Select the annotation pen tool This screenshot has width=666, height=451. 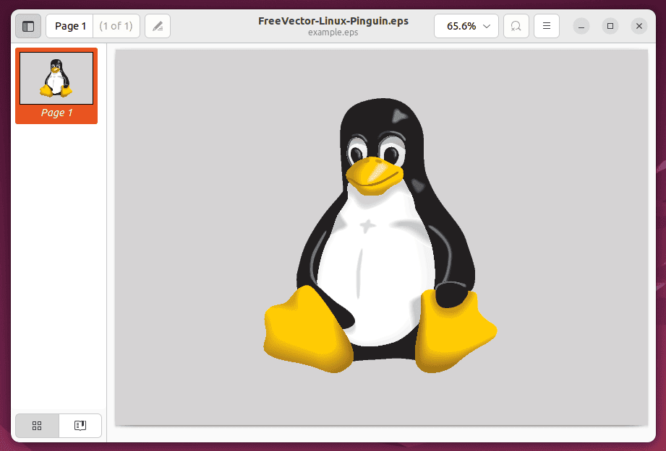(158, 26)
